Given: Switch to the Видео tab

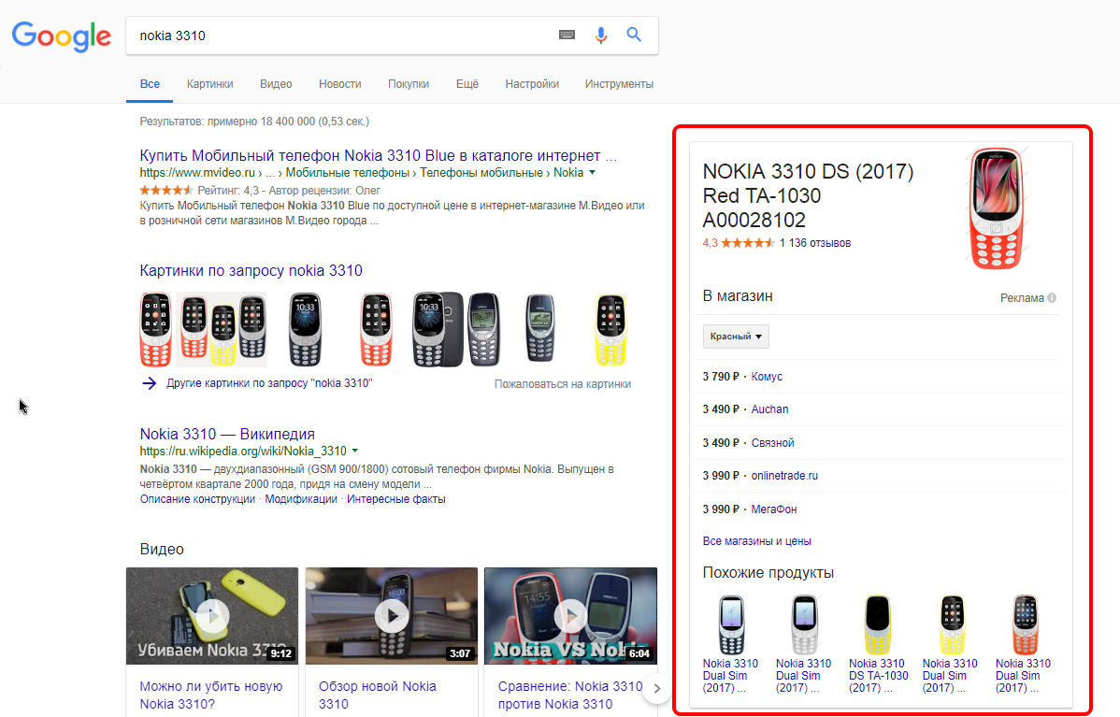Looking at the screenshot, I should tap(276, 83).
